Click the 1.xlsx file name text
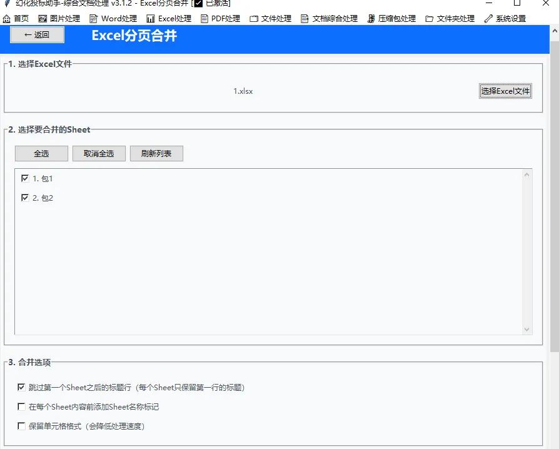This screenshot has height=449, width=559. pos(243,91)
